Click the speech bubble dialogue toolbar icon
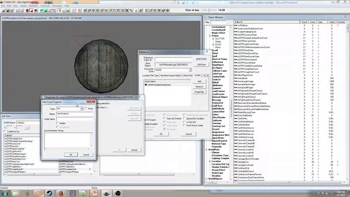Screen dimensions: 350x197 tap(74, 10)
